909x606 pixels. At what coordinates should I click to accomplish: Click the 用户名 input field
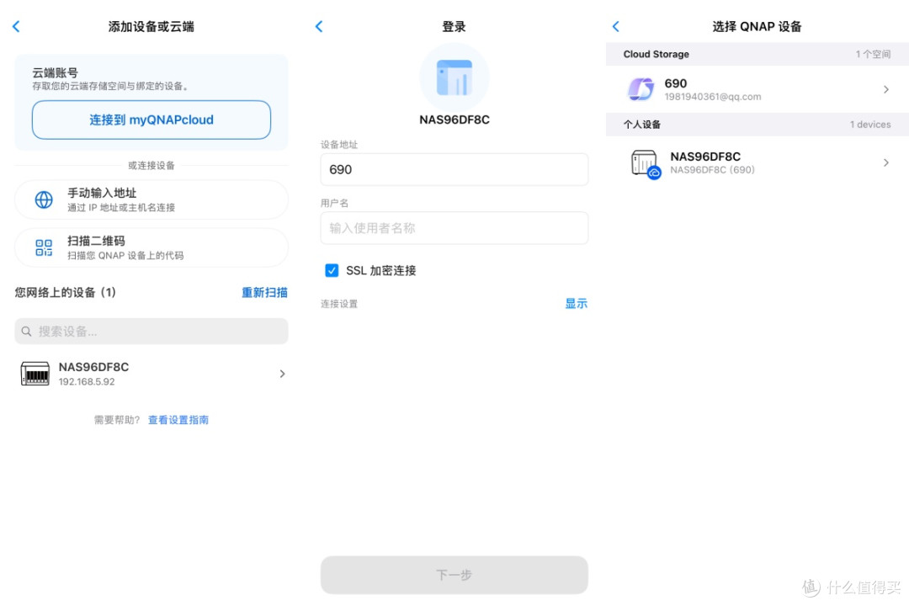click(454, 228)
